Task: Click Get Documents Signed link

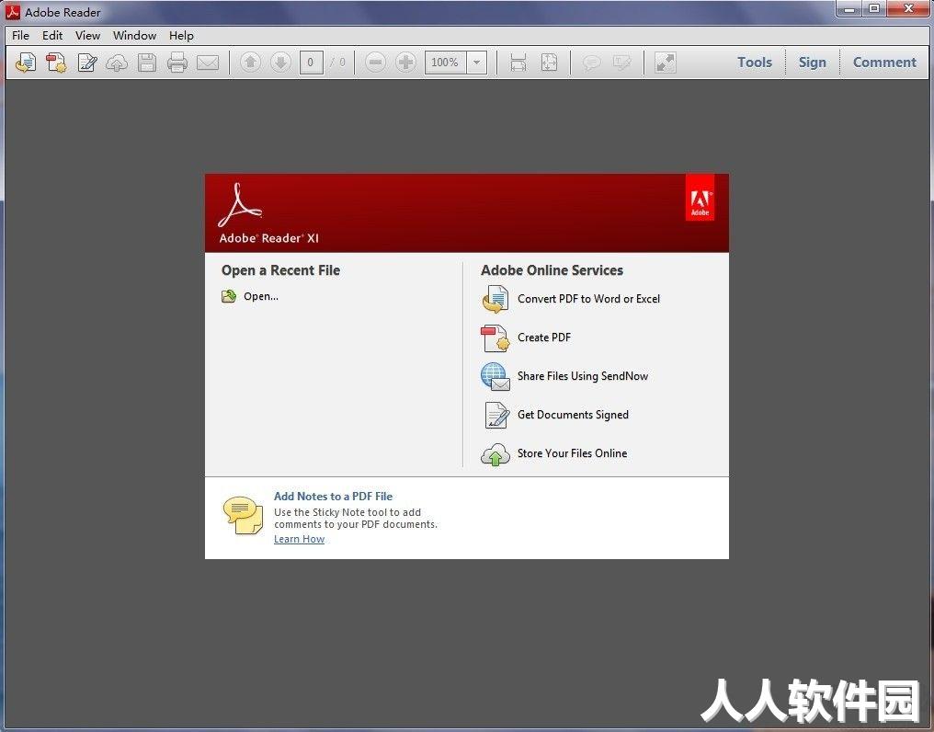Action: pos(573,415)
